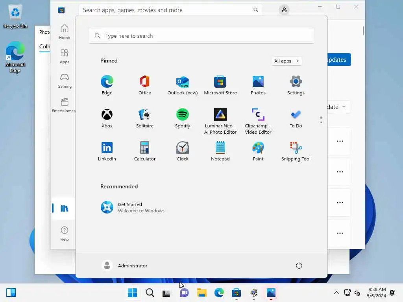Open clock showing 9:38 AM
403x302 pixels.
coord(377,293)
